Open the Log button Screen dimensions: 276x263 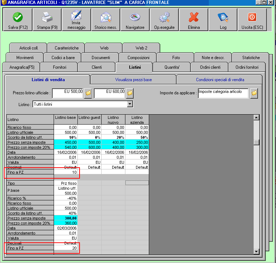coord(223,20)
